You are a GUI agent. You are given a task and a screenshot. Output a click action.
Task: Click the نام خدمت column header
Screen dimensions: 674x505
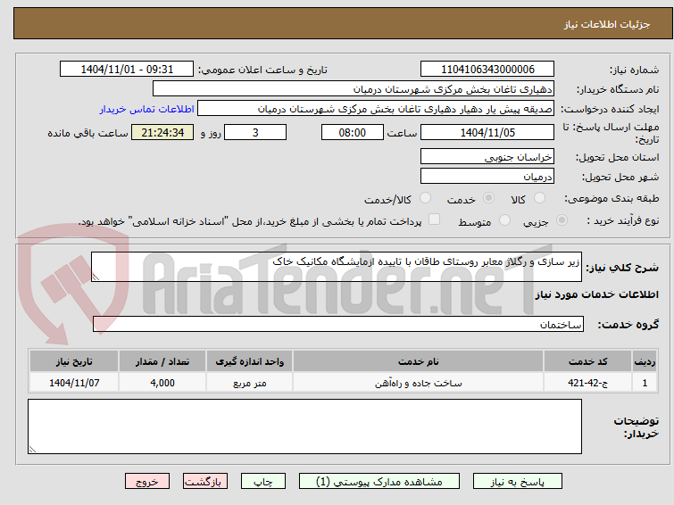419,361
